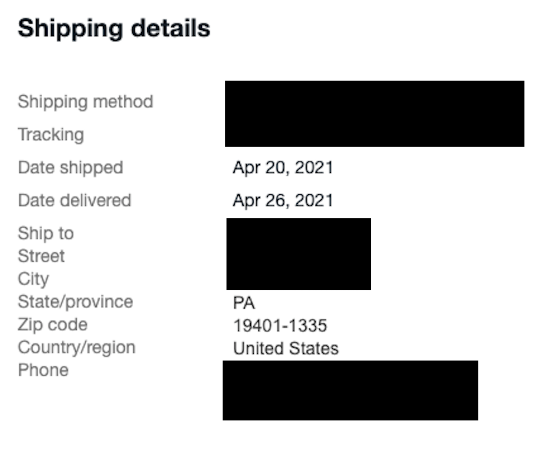
Task: Select the Apr 20, 2021 shipped date
Action: click(x=283, y=168)
